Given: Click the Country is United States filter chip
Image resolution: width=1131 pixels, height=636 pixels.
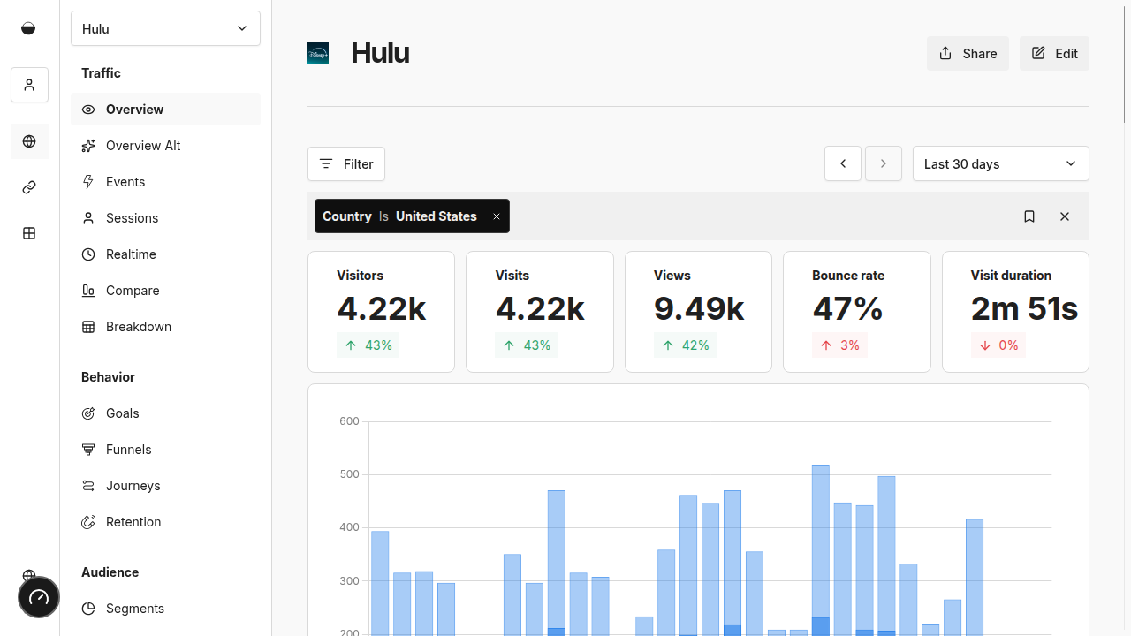Looking at the screenshot, I should pos(412,216).
